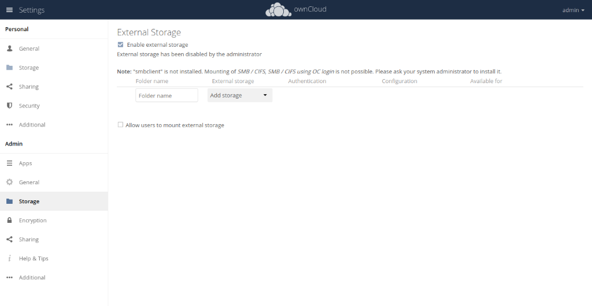Viewport: 592px width, 306px height.
Task: Click the ownCloud cloud logo
Action: [x=278, y=10]
